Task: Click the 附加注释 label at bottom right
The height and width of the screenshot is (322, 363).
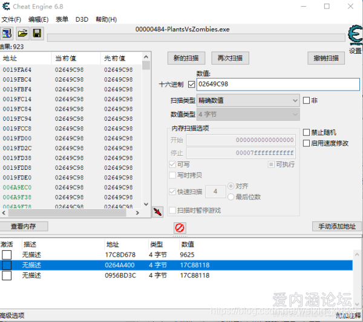Action: coord(348,315)
